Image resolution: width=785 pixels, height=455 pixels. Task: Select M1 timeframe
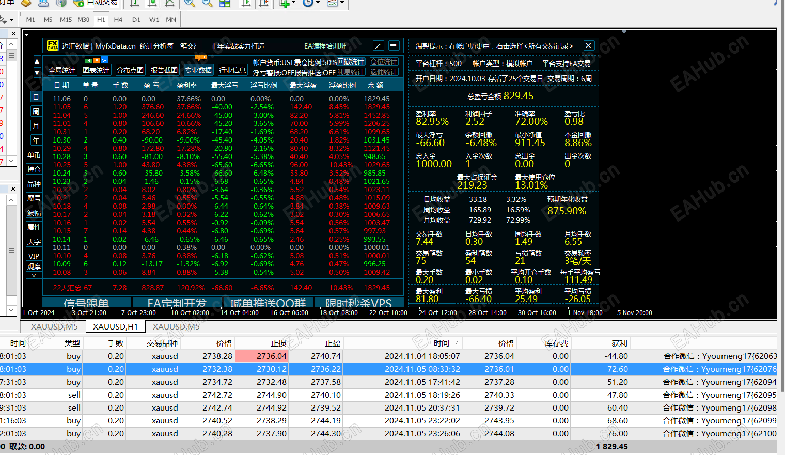coord(31,20)
